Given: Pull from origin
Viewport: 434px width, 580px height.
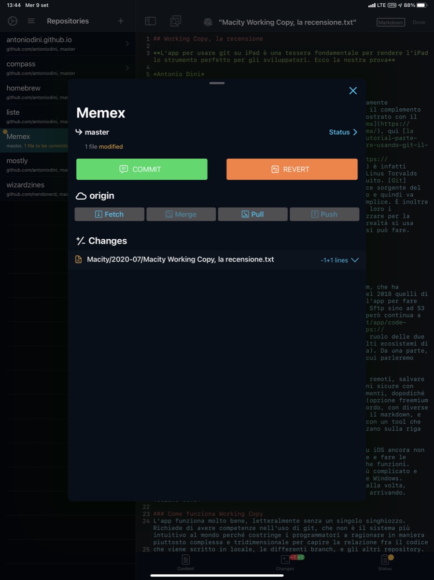Looking at the screenshot, I should tap(253, 214).
